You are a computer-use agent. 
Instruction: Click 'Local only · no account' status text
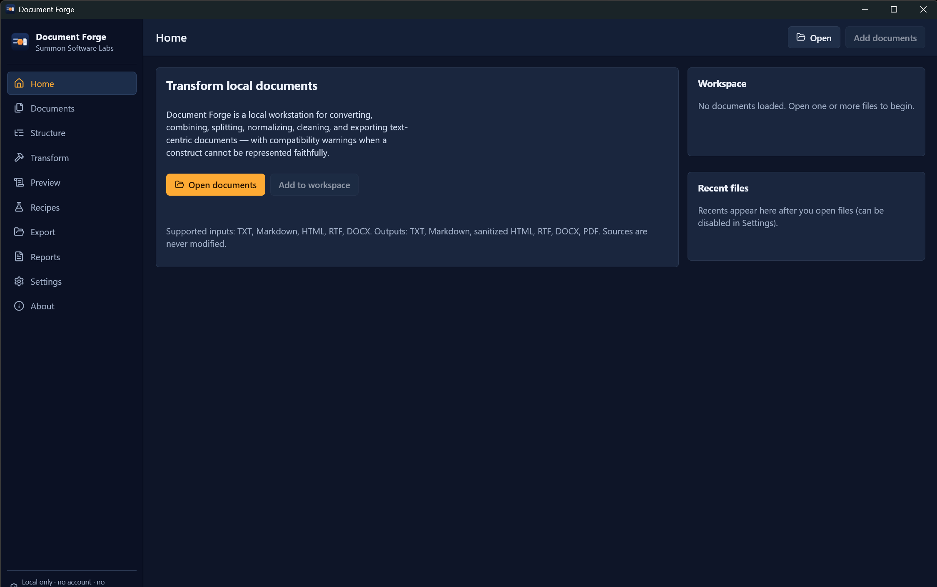coord(63,582)
